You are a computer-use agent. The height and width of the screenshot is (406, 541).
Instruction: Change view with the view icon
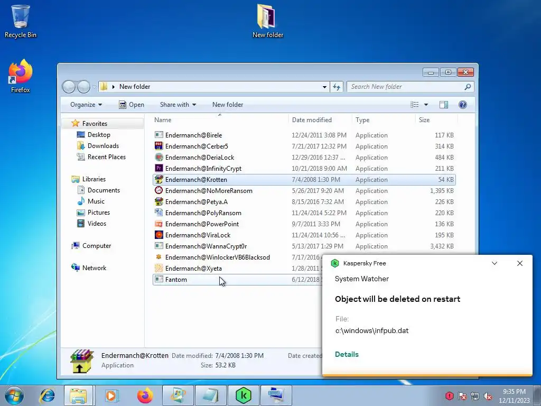click(x=415, y=105)
